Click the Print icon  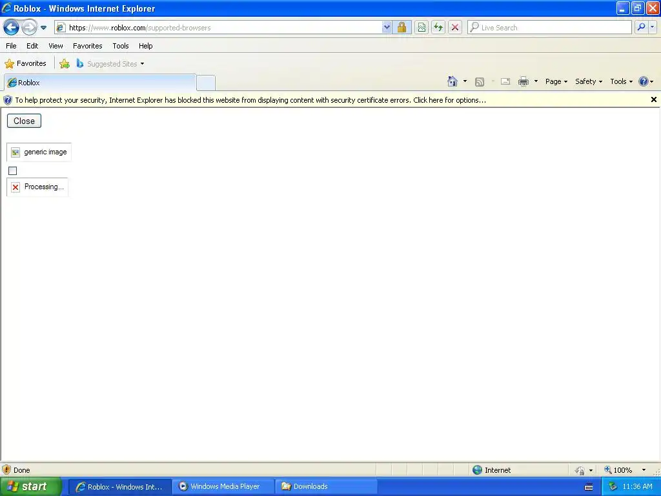pos(523,81)
